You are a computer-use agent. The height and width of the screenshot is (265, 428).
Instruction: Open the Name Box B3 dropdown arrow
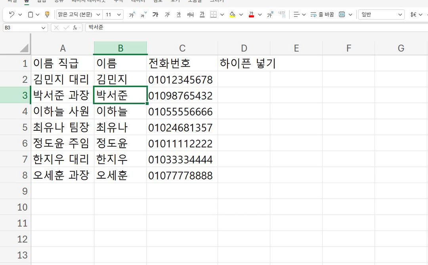43,28
